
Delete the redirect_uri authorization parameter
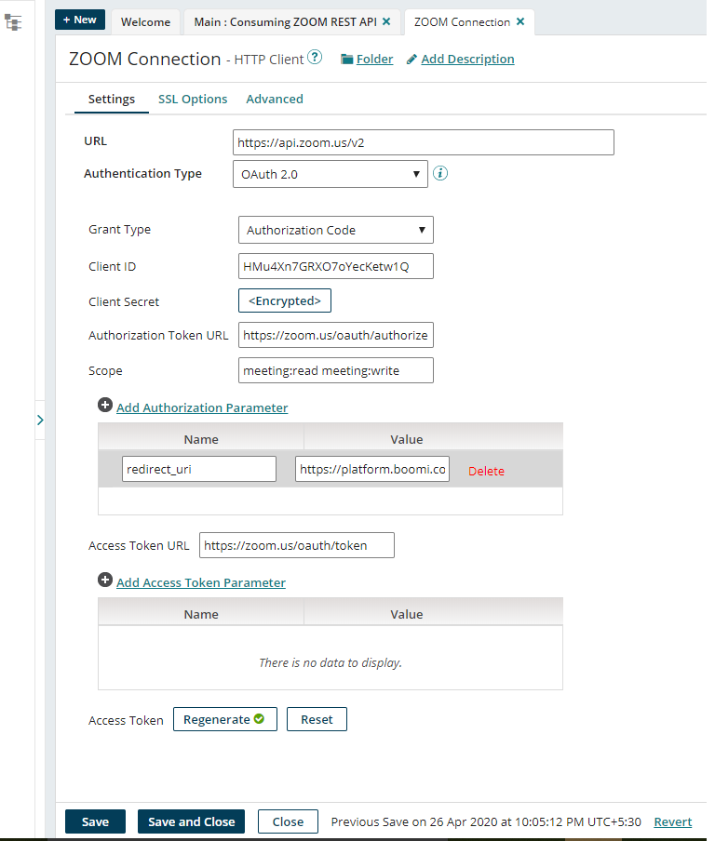[486, 471]
